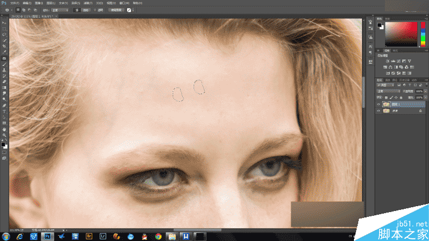Select the Clone Stamp tool

[x=4, y=70]
